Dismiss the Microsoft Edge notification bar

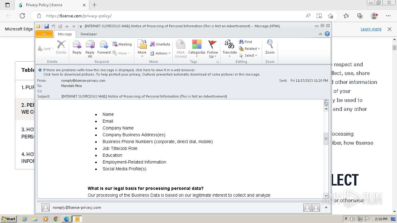390,29
